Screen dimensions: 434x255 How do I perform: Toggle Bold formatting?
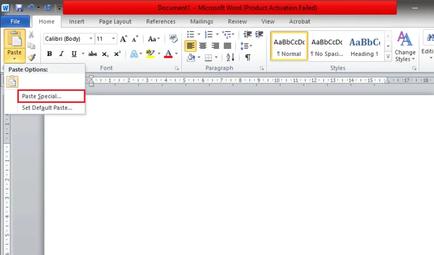tap(49, 54)
